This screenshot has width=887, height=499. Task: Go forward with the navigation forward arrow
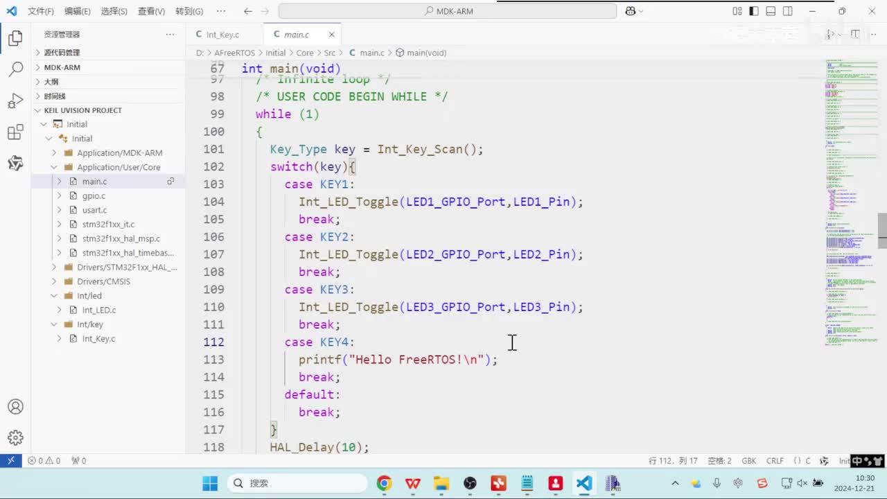pos(266,11)
